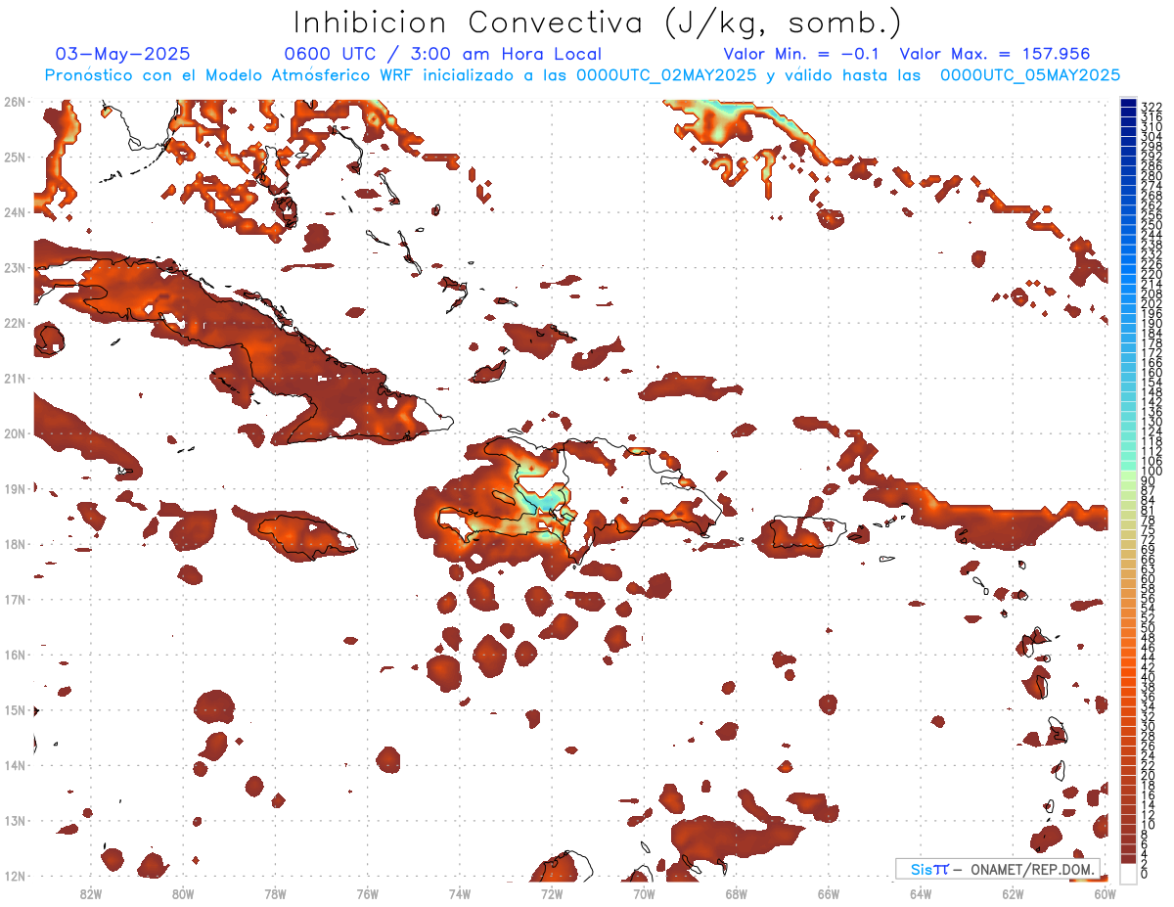Click the 60W longitude label
Viewport: 1174px width, 907px height.
point(1106,892)
